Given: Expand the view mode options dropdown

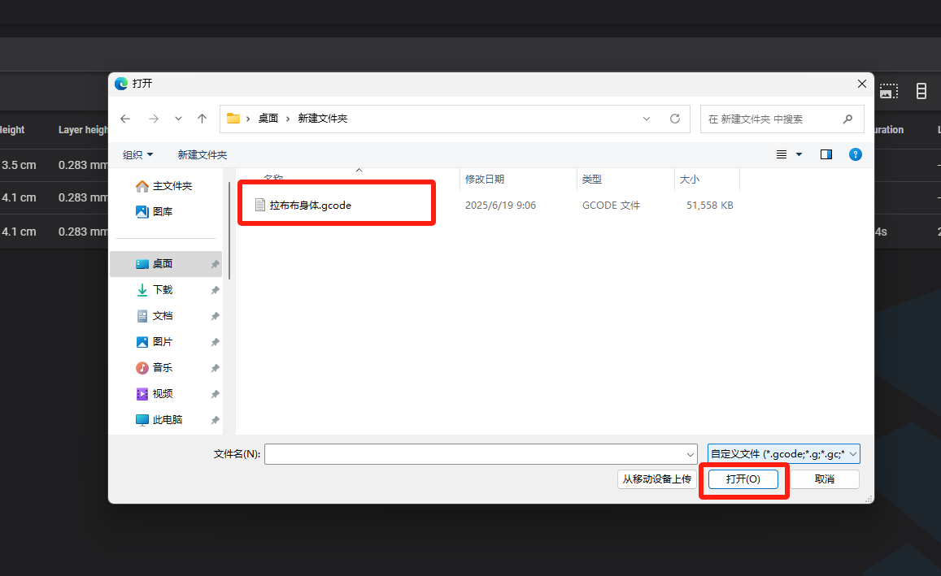Looking at the screenshot, I should click(x=799, y=154).
